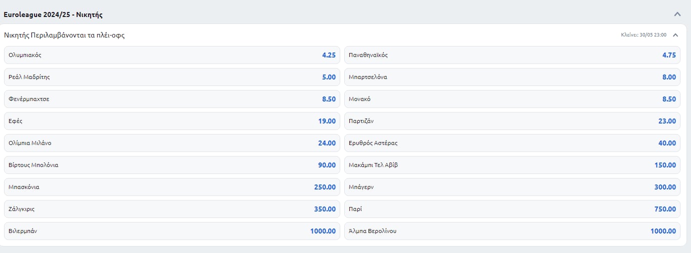Collapse the Νικητής market chevron near closing time

coord(675,35)
